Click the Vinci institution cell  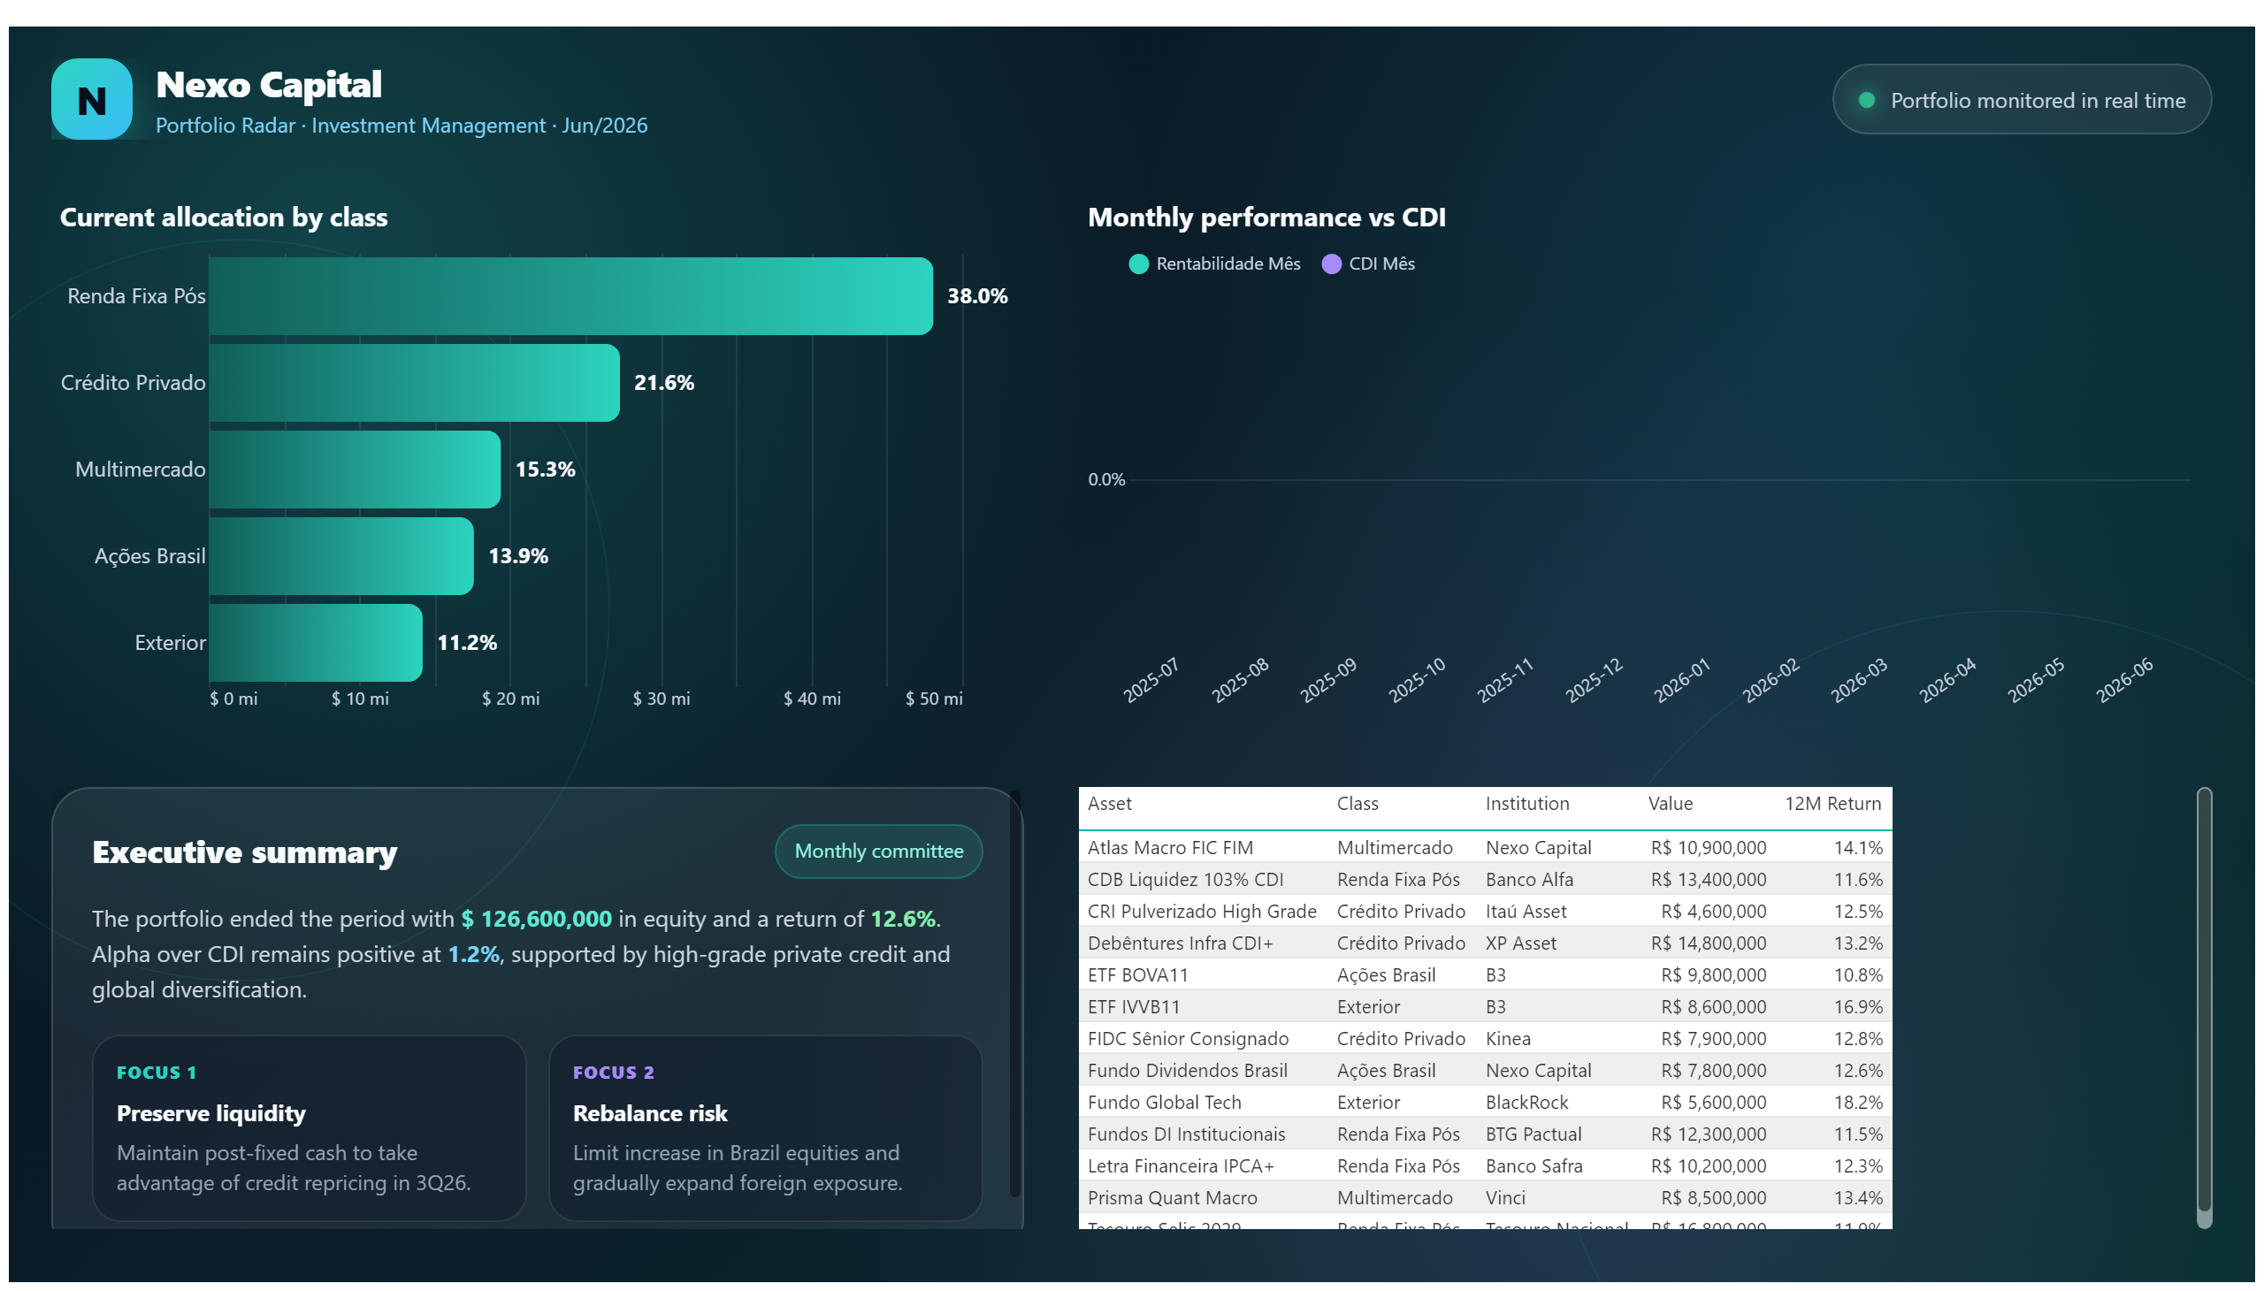pyautogui.click(x=1505, y=1199)
